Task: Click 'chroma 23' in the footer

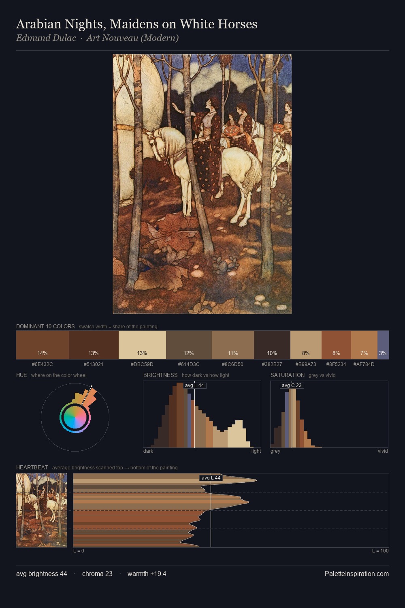Action: [x=97, y=574]
